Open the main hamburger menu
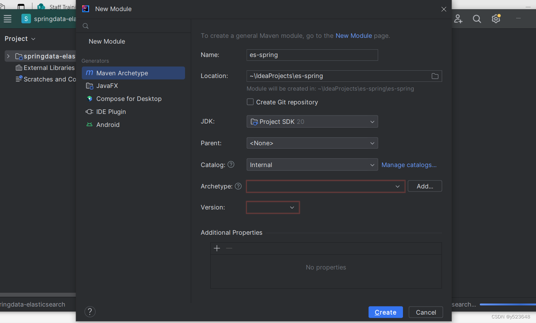This screenshot has height=323, width=536. click(x=8, y=18)
